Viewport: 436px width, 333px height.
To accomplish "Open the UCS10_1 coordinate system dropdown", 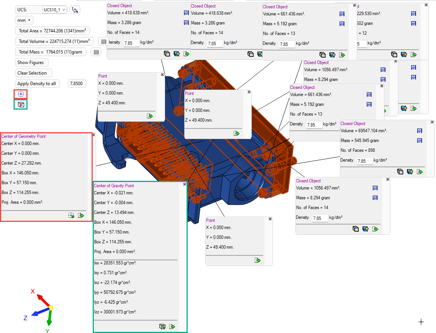I will click(x=55, y=10).
